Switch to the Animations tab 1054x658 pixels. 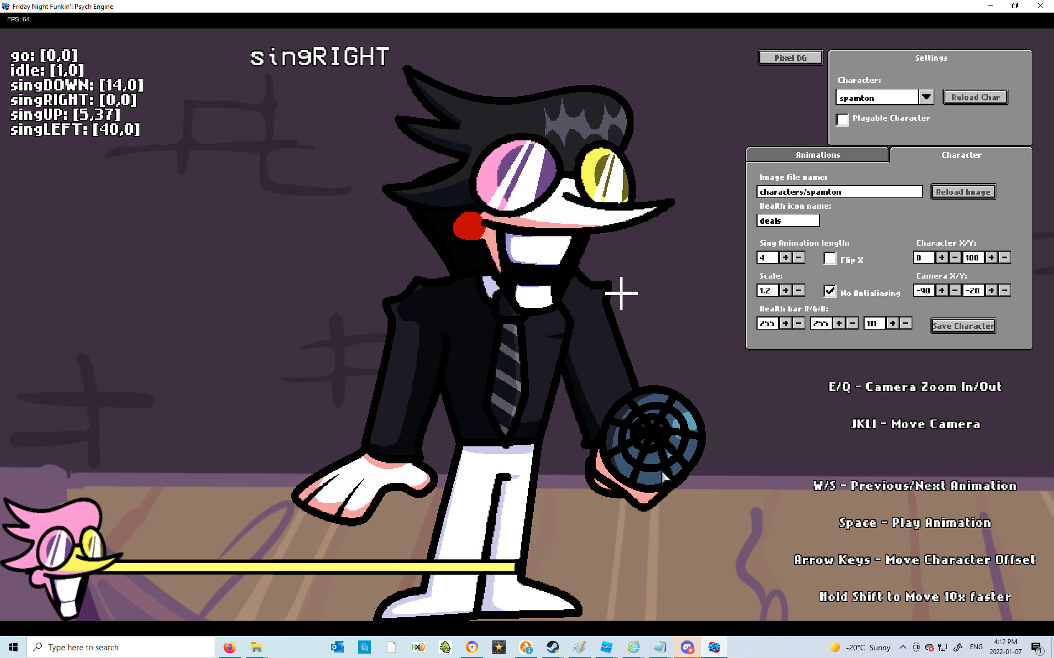point(817,155)
